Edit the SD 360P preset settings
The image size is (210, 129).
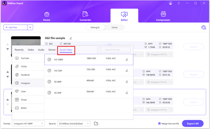(x=127, y=93)
